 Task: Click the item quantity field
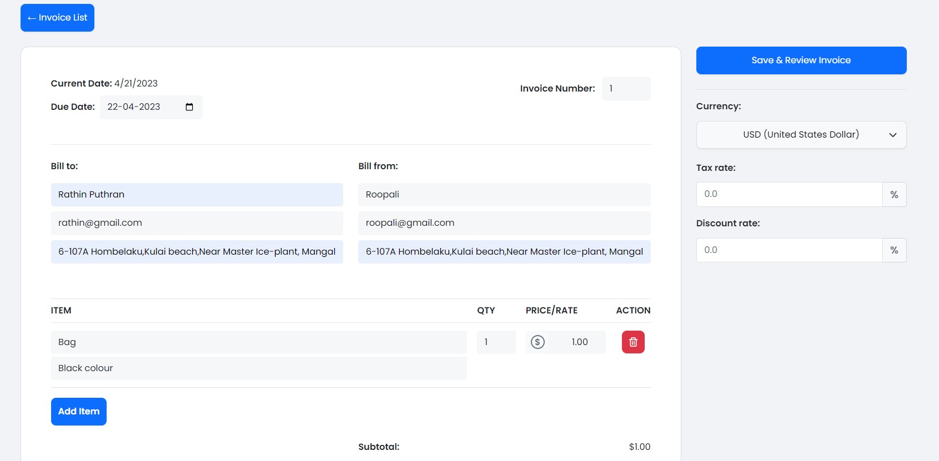[496, 342]
